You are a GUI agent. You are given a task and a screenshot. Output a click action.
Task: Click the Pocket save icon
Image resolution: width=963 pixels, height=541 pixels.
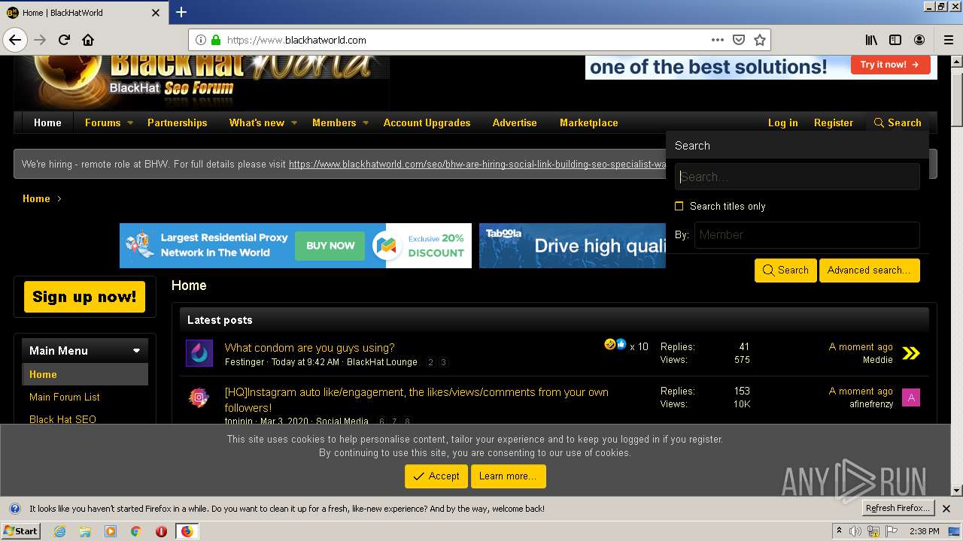click(x=739, y=40)
